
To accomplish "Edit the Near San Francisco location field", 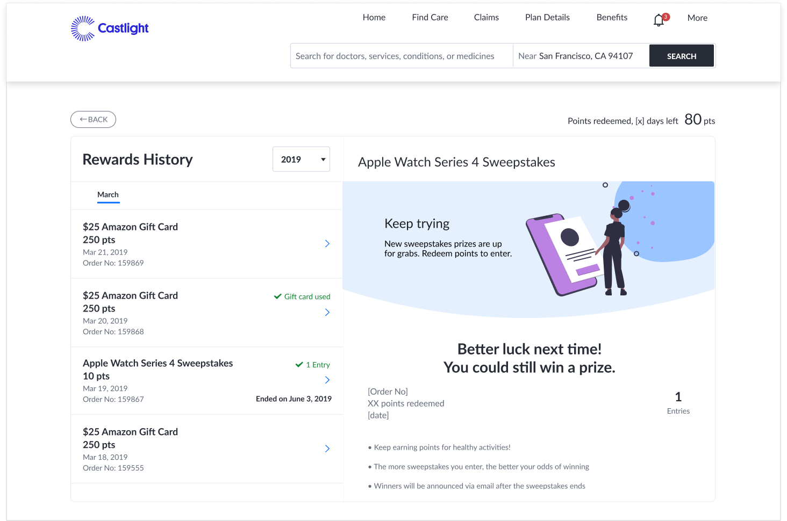I will pyautogui.click(x=581, y=56).
